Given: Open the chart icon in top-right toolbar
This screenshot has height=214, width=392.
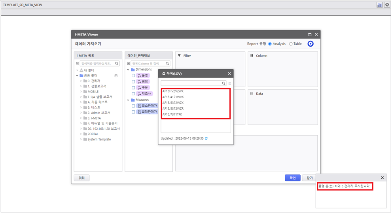Looking at the screenshot, I should click(379, 5).
